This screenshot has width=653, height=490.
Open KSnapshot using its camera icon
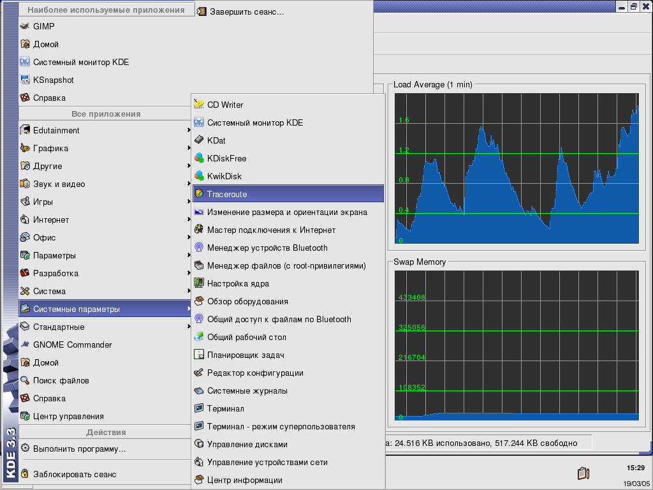pos(25,80)
